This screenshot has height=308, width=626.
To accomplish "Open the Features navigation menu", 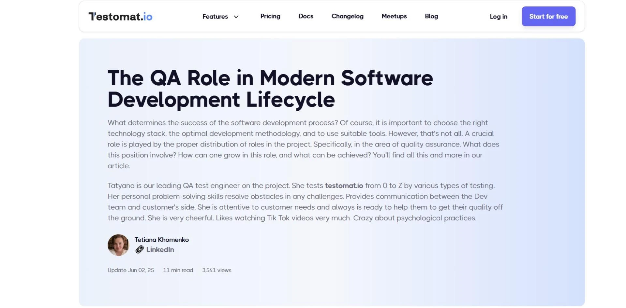I will tap(215, 16).
